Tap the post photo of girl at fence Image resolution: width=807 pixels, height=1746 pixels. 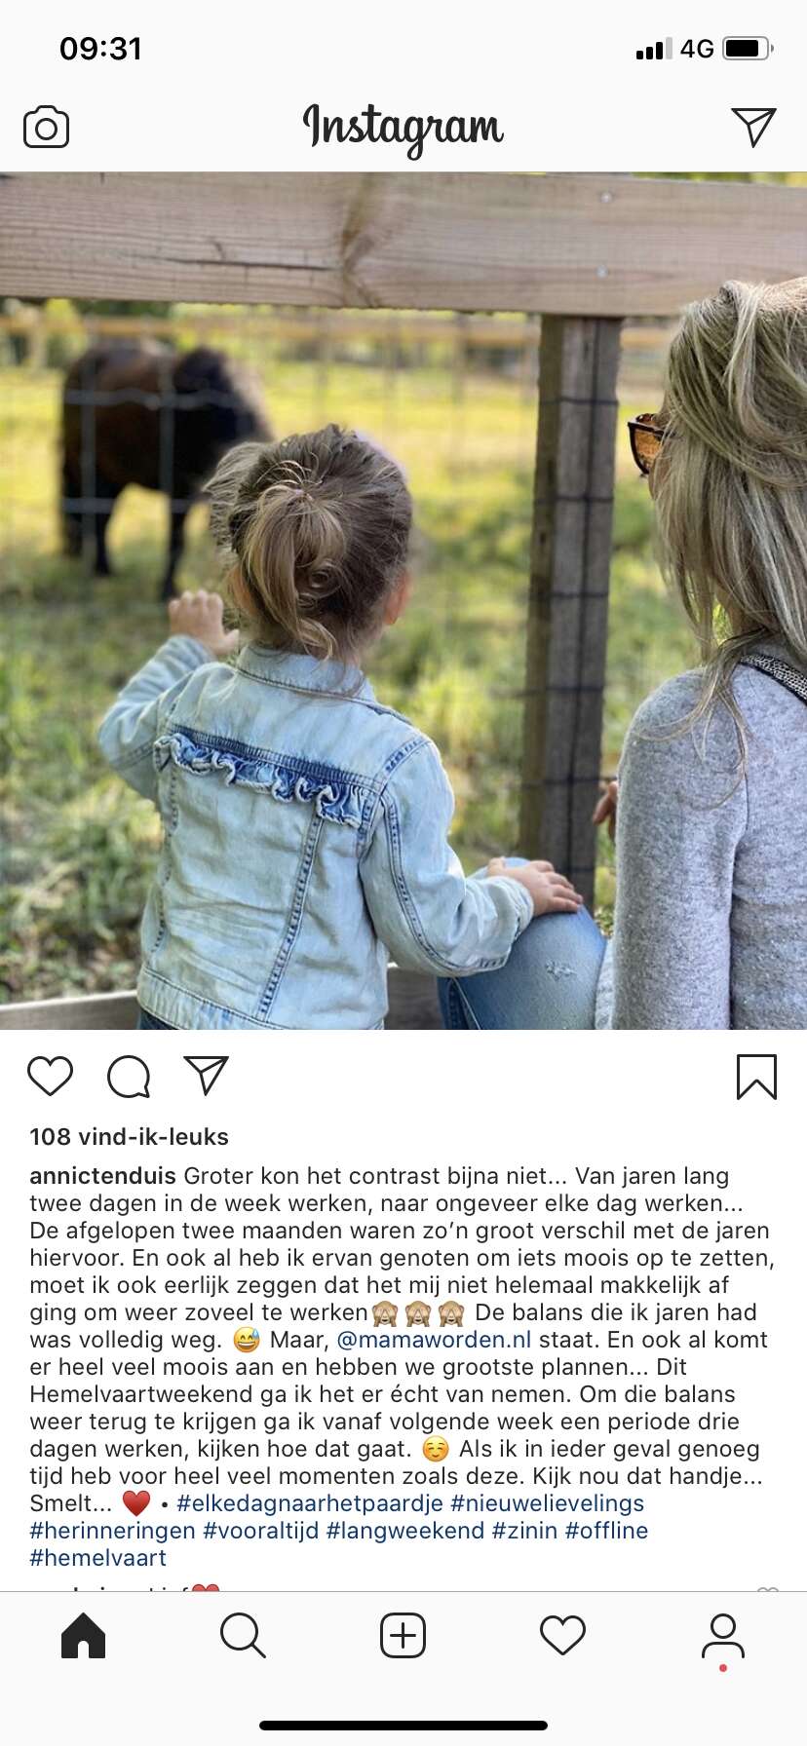[403, 601]
